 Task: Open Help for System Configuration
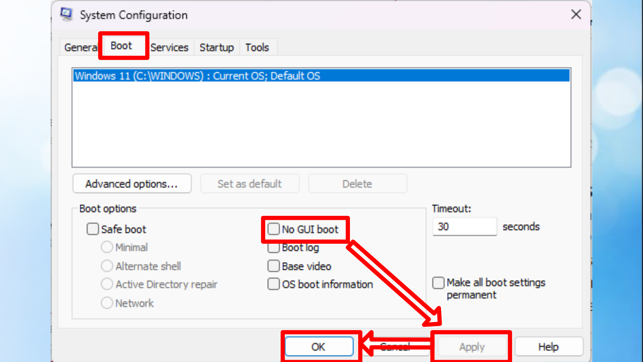coord(548,347)
